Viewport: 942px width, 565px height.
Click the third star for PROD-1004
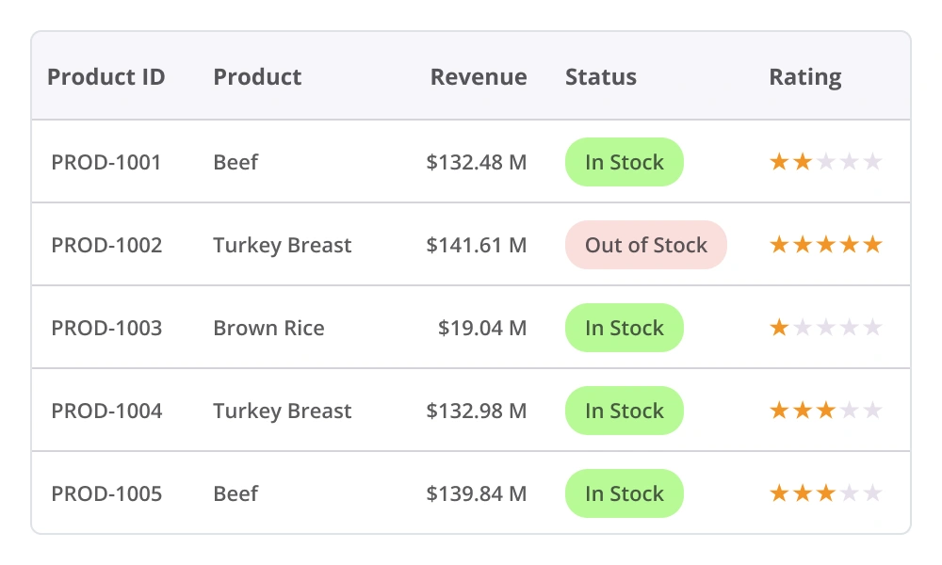click(826, 410)
